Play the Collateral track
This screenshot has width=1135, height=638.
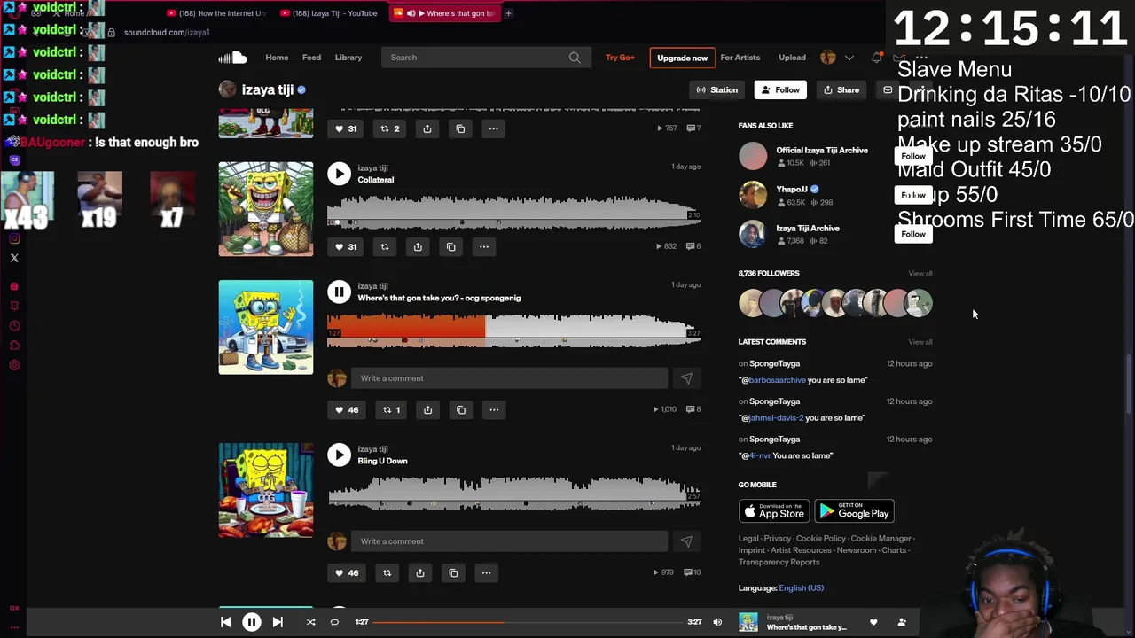click(x=339, y=174)
